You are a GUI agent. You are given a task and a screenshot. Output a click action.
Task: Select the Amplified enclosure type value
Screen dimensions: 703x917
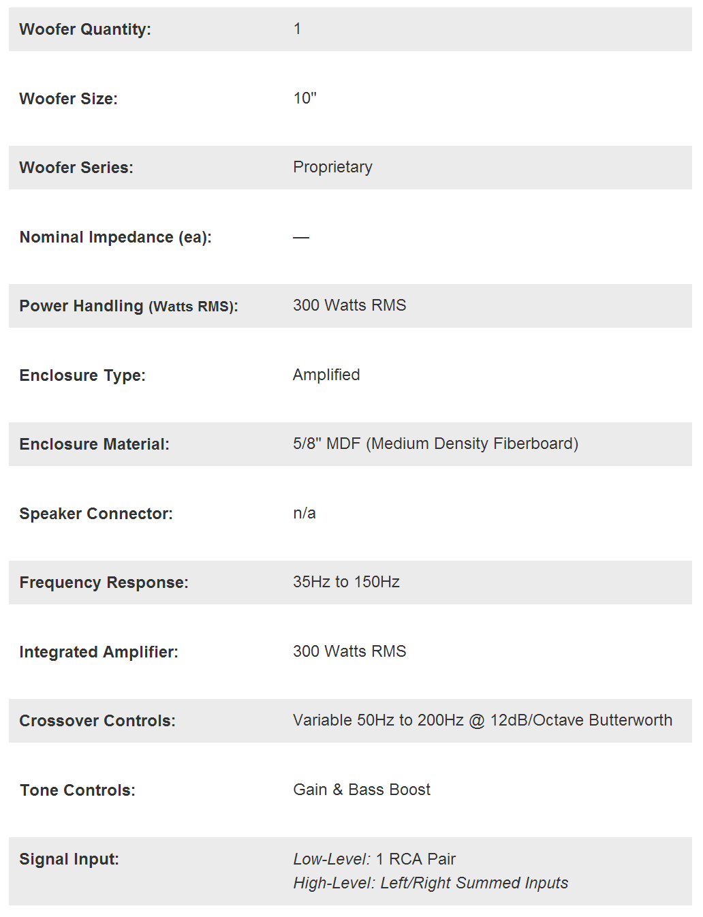(326, 375)
